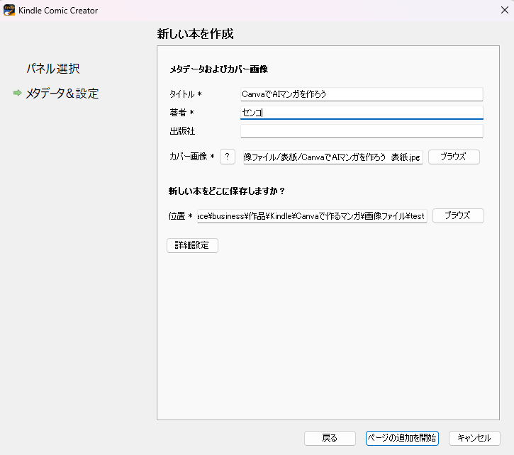
Task: Click the empty 出版社 input field
Action: 362,131
